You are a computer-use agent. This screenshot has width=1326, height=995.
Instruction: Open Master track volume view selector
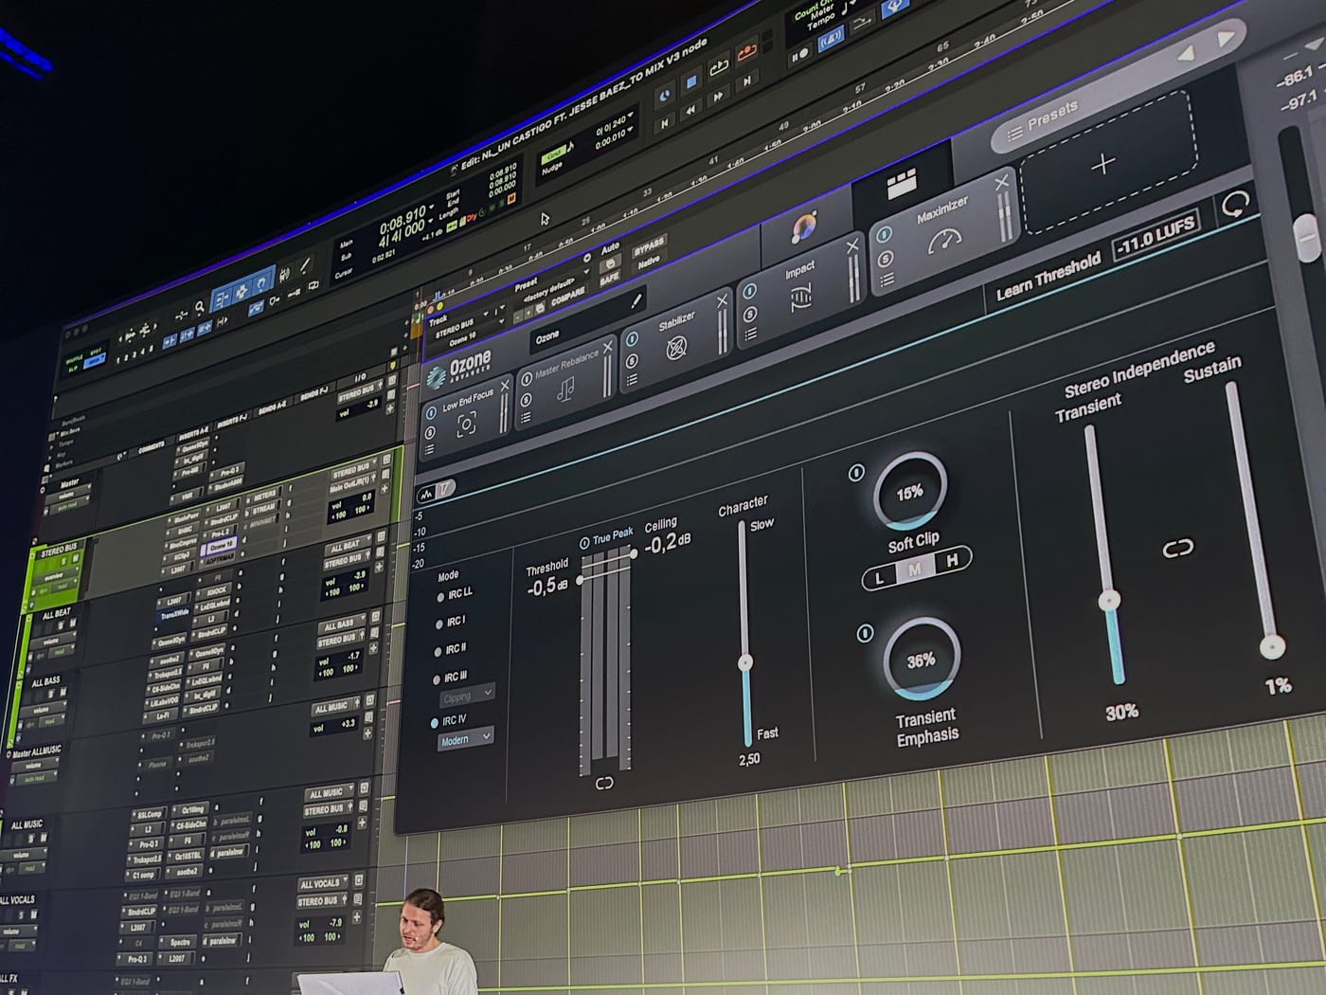point(67,497)
